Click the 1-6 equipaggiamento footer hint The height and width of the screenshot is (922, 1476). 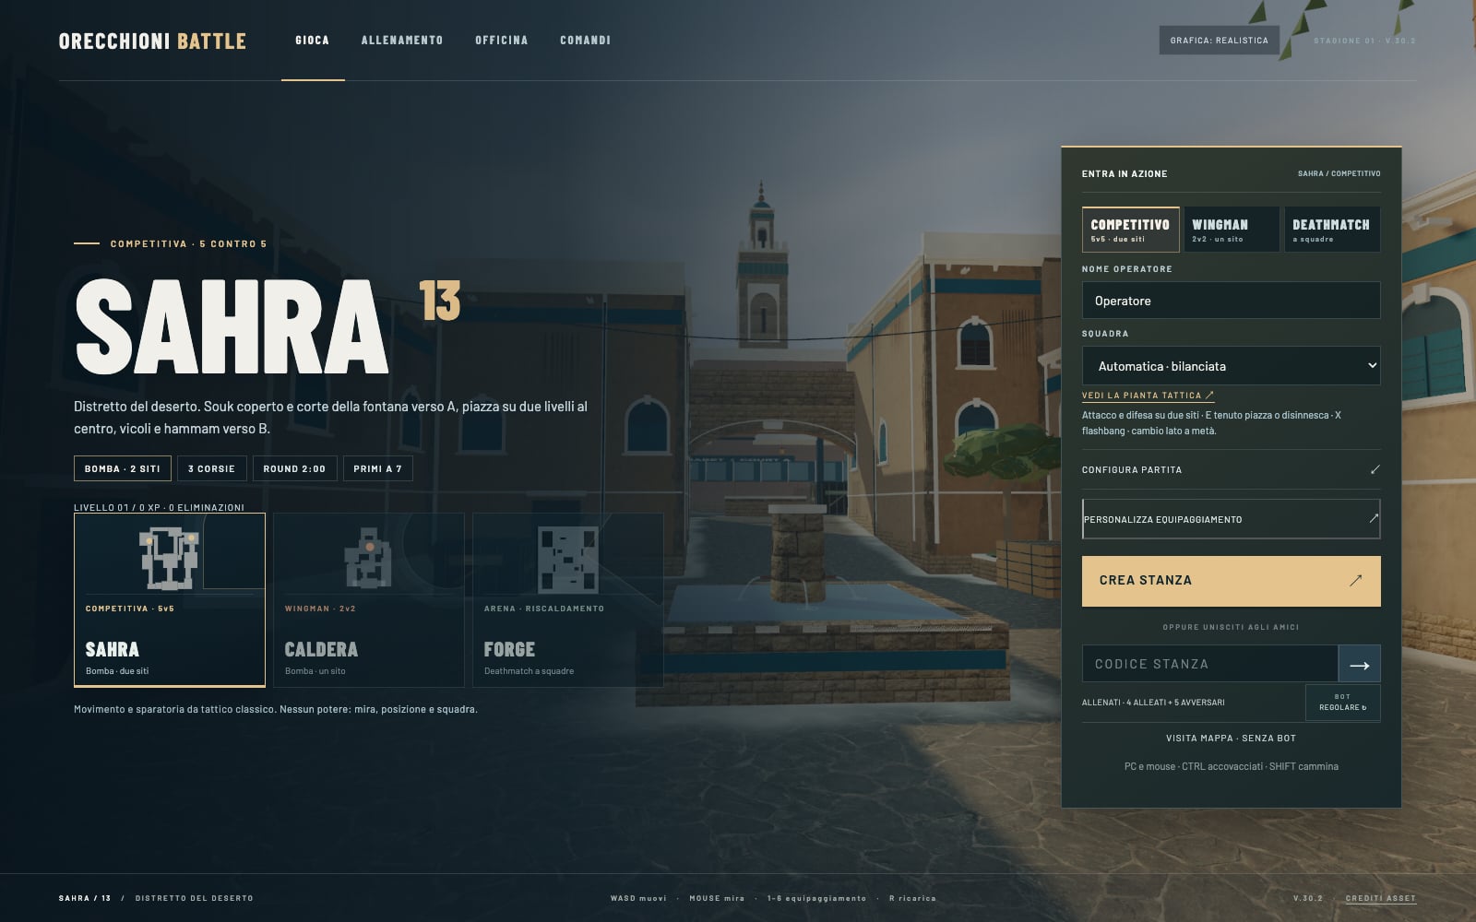[x=816, y=898]
